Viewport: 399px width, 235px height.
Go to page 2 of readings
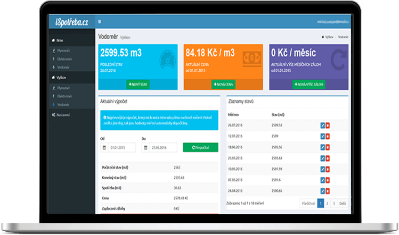(x=327, y=203)
